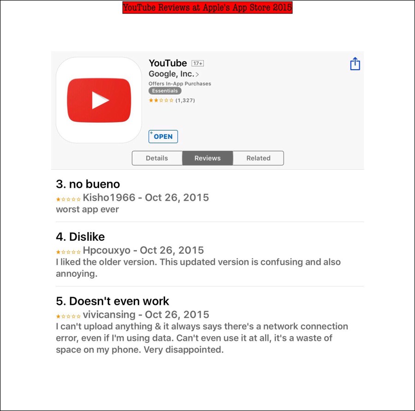415x411 pixels.
Task: Open the review titled 'Doesn't even work'
Action: point(112,301)
